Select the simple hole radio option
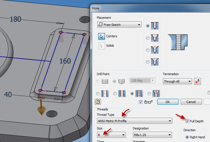 point(98,94)
